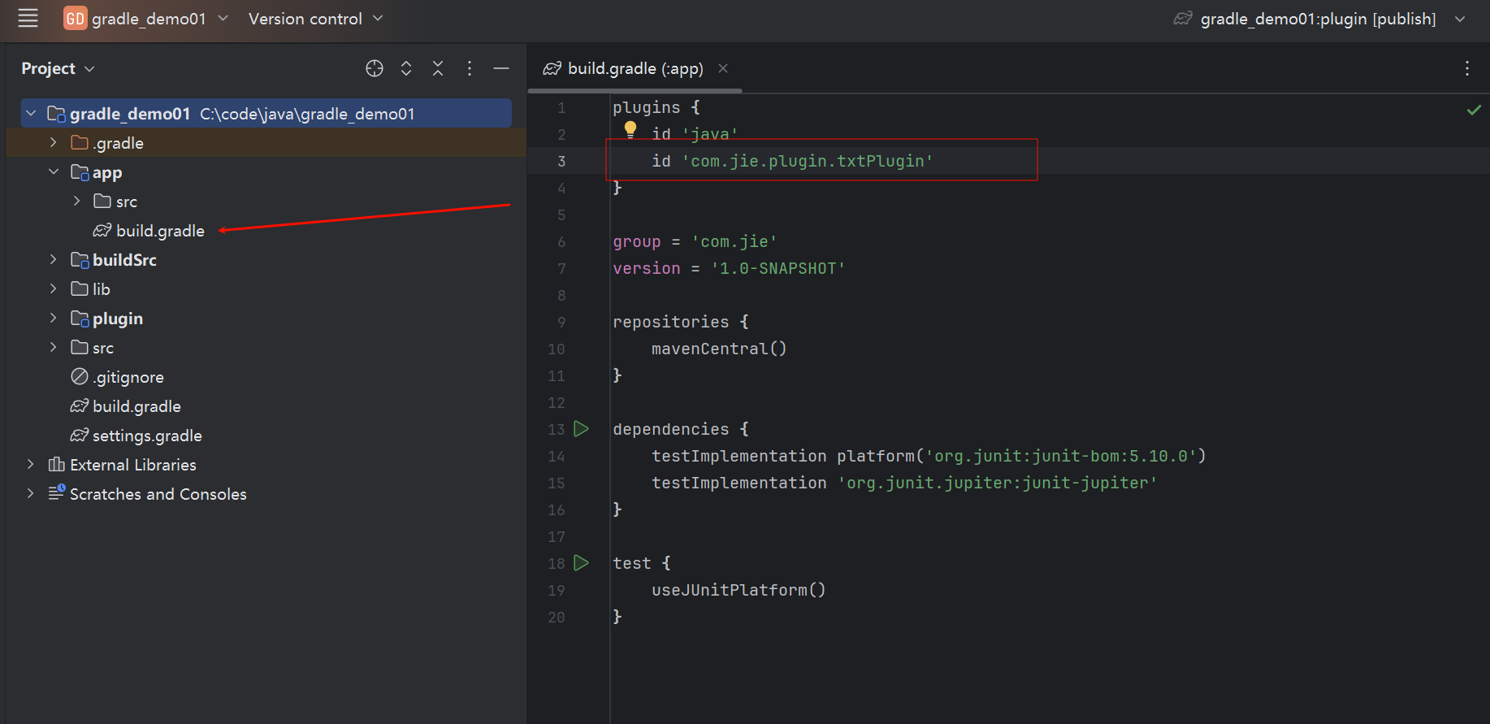
Task: Click 'org.junit:junit-bom:5.10.0' string
Action: coord(1061,456)
